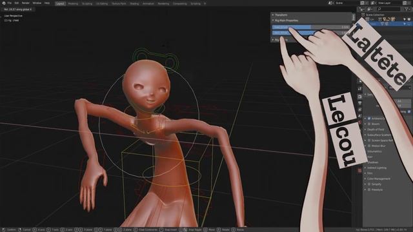413x232 pixels.
Task: Click the new view layer icon
Action: click(405, 3)
